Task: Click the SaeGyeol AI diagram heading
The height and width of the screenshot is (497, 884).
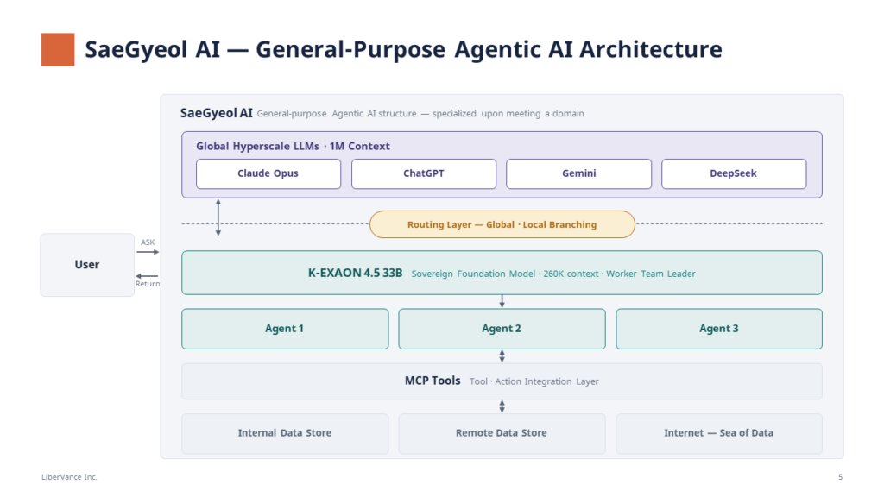Action: tap(217, 113)
